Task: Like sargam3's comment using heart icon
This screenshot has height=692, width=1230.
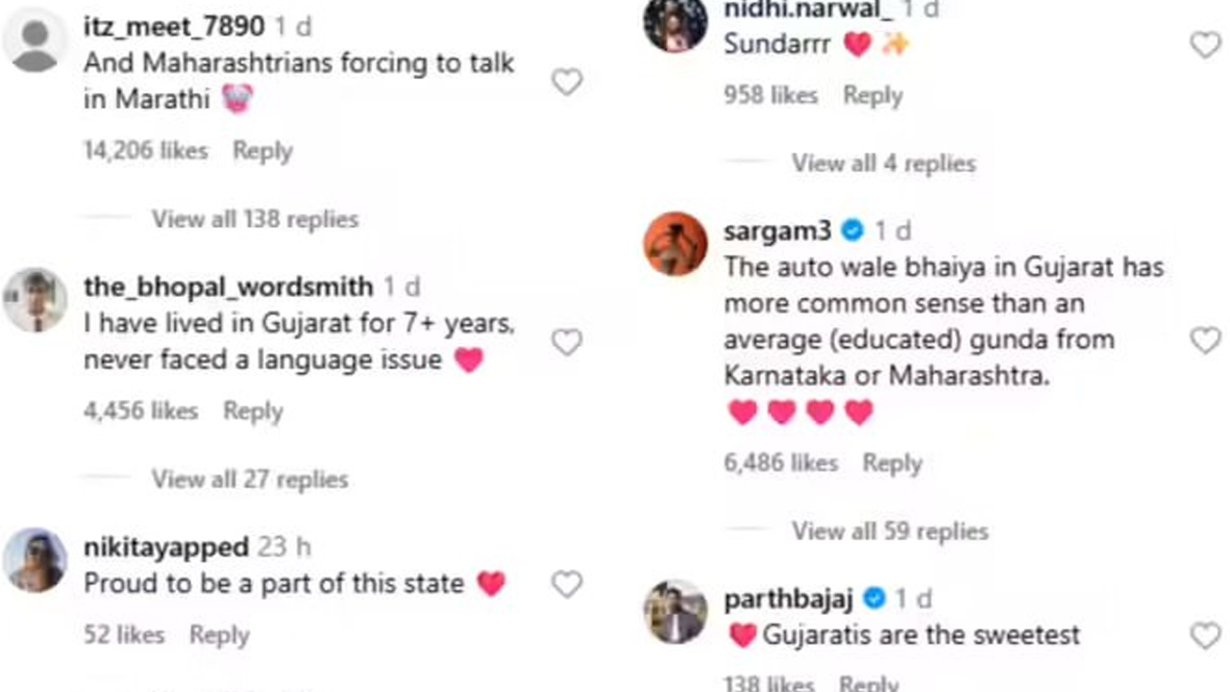Action: (1205, 340)
